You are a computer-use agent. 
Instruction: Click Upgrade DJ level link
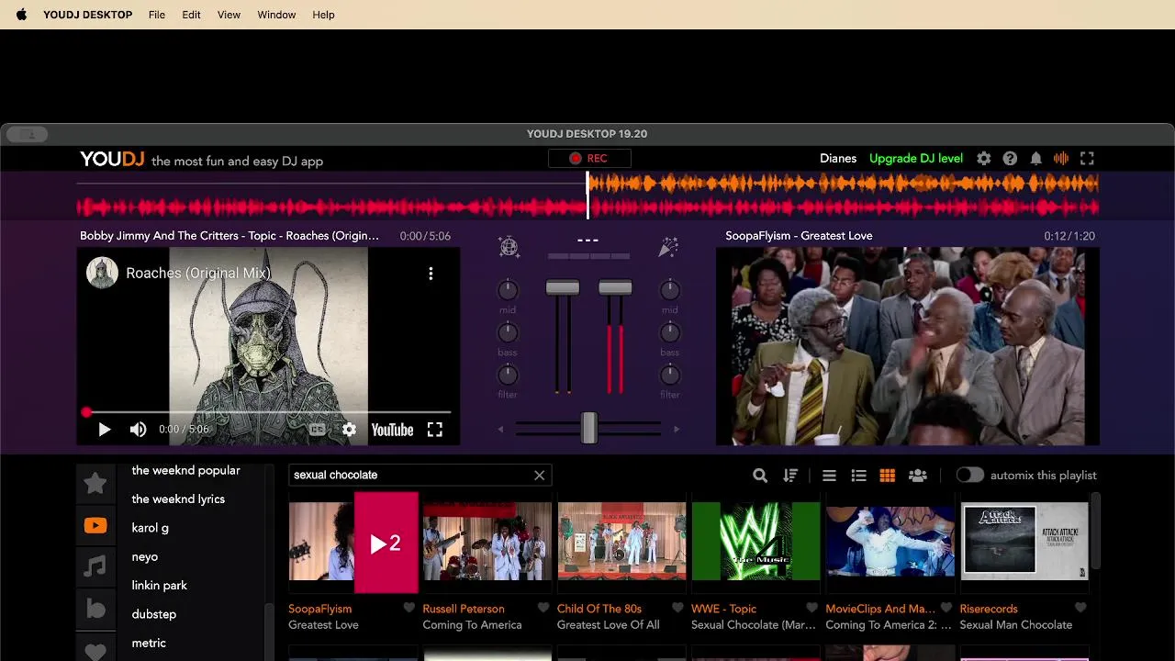pyautogui.click(x=916, y=159)
